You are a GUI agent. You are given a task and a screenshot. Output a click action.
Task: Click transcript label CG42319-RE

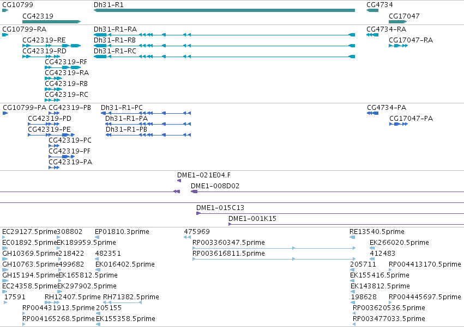[x=44, y=40]
